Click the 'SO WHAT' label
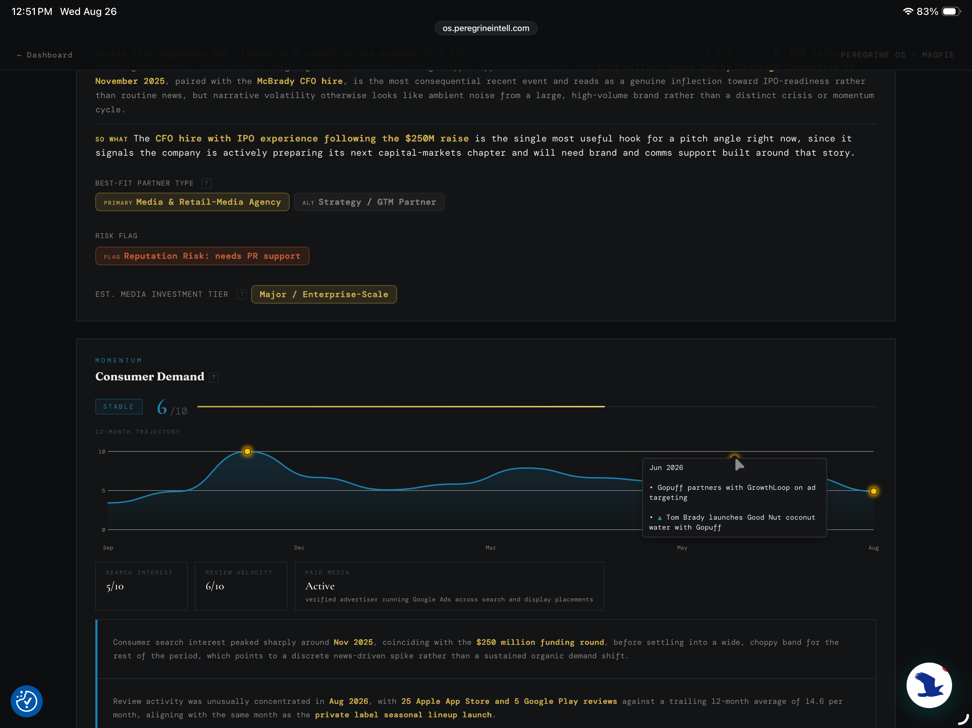 tap(112, 139)
